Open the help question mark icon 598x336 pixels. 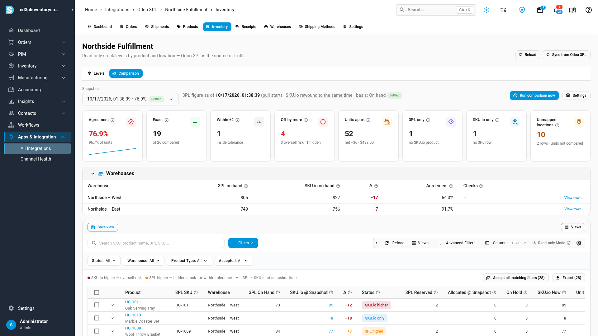[588, 10]
